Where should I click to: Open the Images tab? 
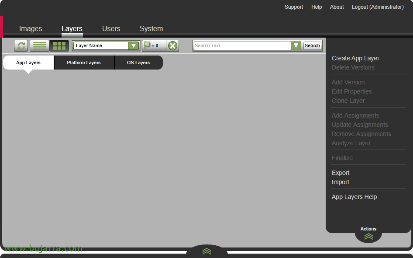point(31,28)
